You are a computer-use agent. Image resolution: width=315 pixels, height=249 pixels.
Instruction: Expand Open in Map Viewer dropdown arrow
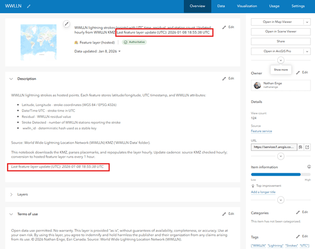pos(307,22)
